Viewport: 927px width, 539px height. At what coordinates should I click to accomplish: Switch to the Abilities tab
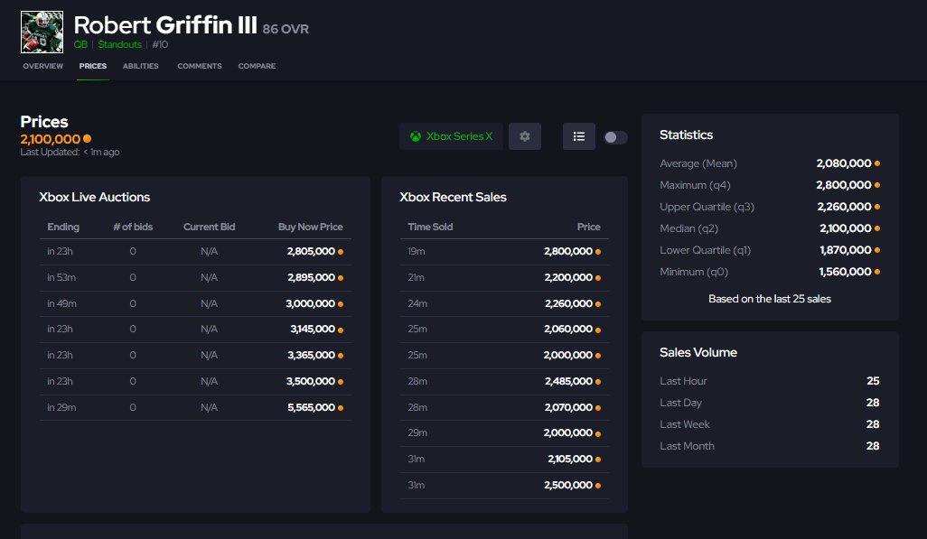[x=141, y=66]
